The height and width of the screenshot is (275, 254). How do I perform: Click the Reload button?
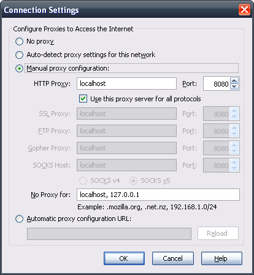218,233
